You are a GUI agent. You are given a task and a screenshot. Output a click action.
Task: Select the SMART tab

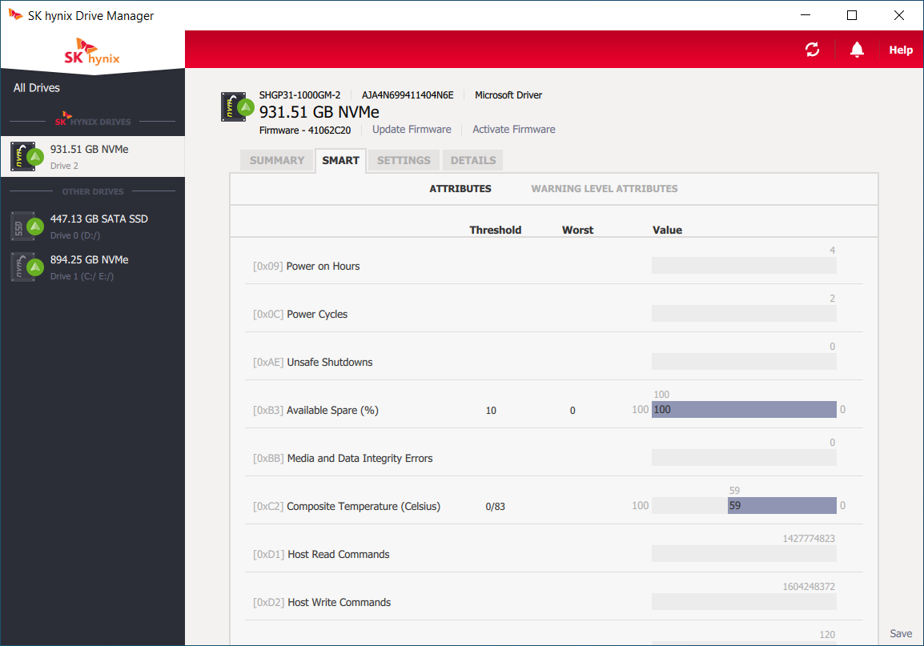coord(340,160)
